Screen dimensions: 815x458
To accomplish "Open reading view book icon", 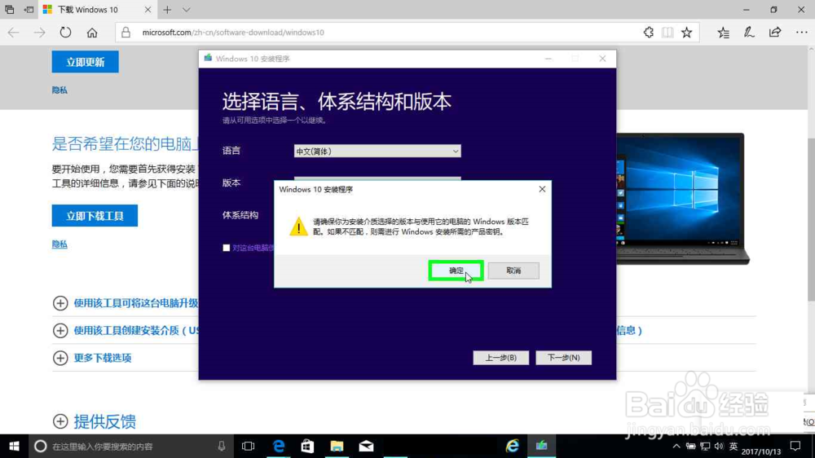I will [667, 33].
